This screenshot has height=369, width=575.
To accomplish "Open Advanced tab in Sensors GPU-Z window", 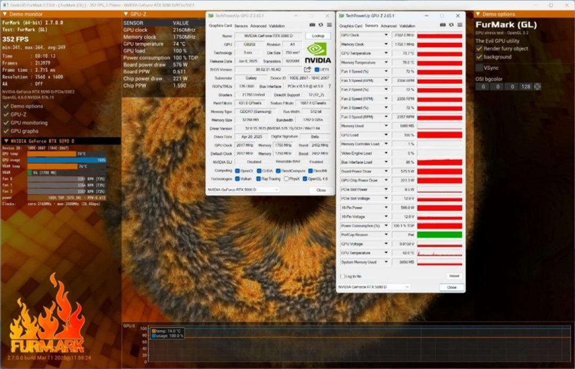I will [x=389, y=26].
